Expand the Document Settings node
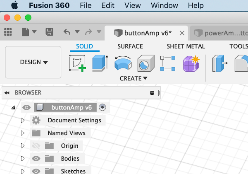Screen dimensions: 248x174 [23, 121]
